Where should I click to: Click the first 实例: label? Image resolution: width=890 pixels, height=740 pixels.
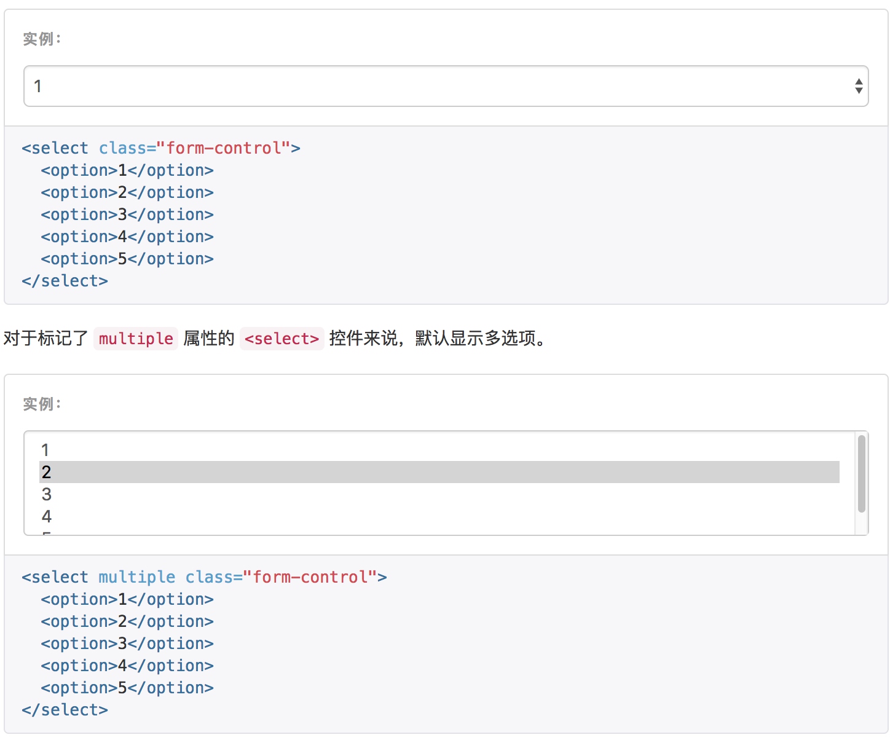click(x=42, y=39)
